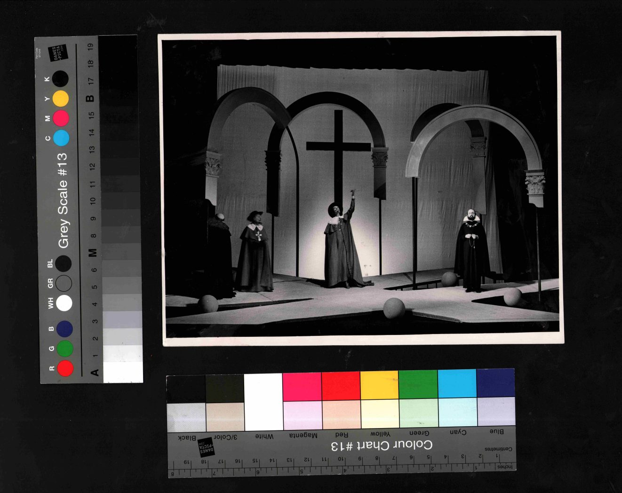Viewport: 622px width, 493px height.
Task: Select the green circle labeled G
Action: tap(65, 349)
